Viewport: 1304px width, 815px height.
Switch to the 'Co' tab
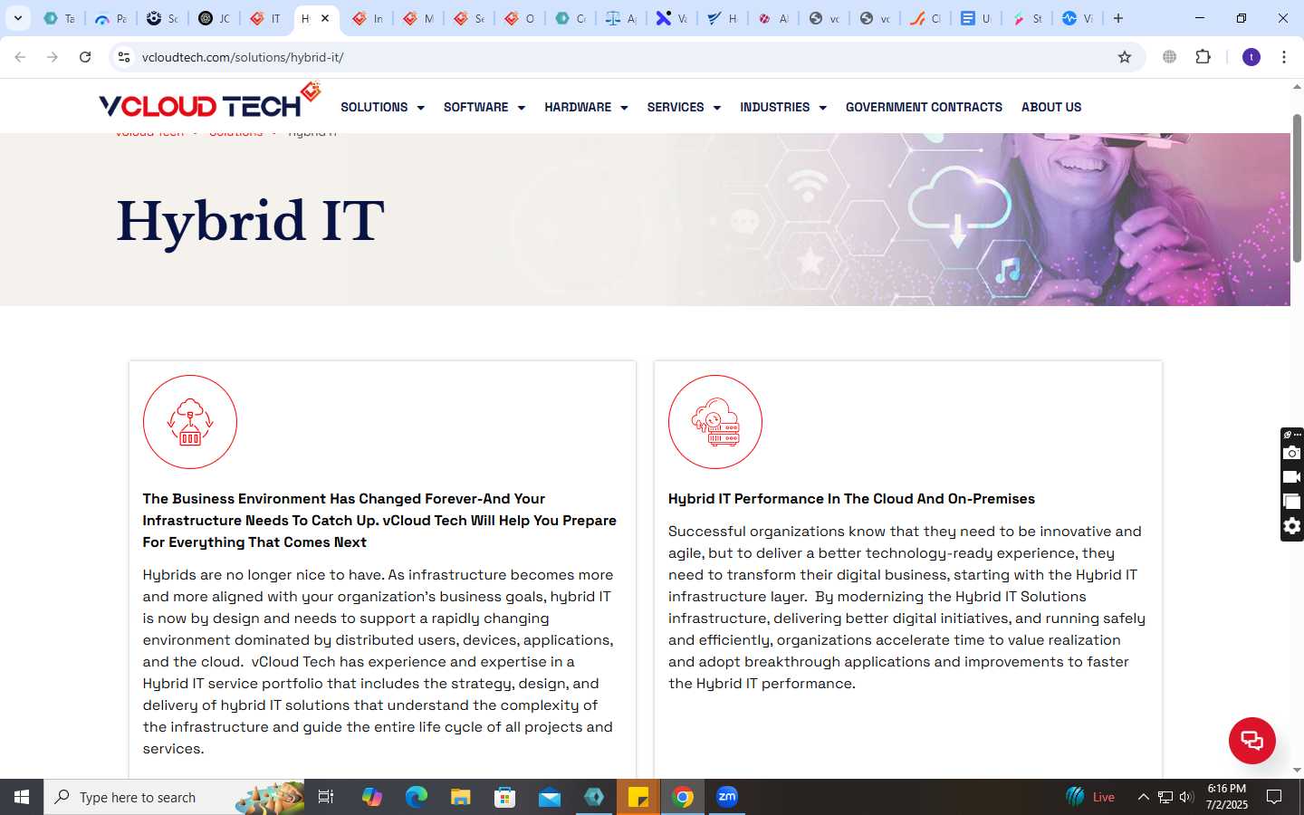click(x=570, y=18)
